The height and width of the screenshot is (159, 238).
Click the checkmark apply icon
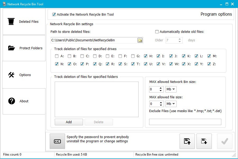pos(225,141)
